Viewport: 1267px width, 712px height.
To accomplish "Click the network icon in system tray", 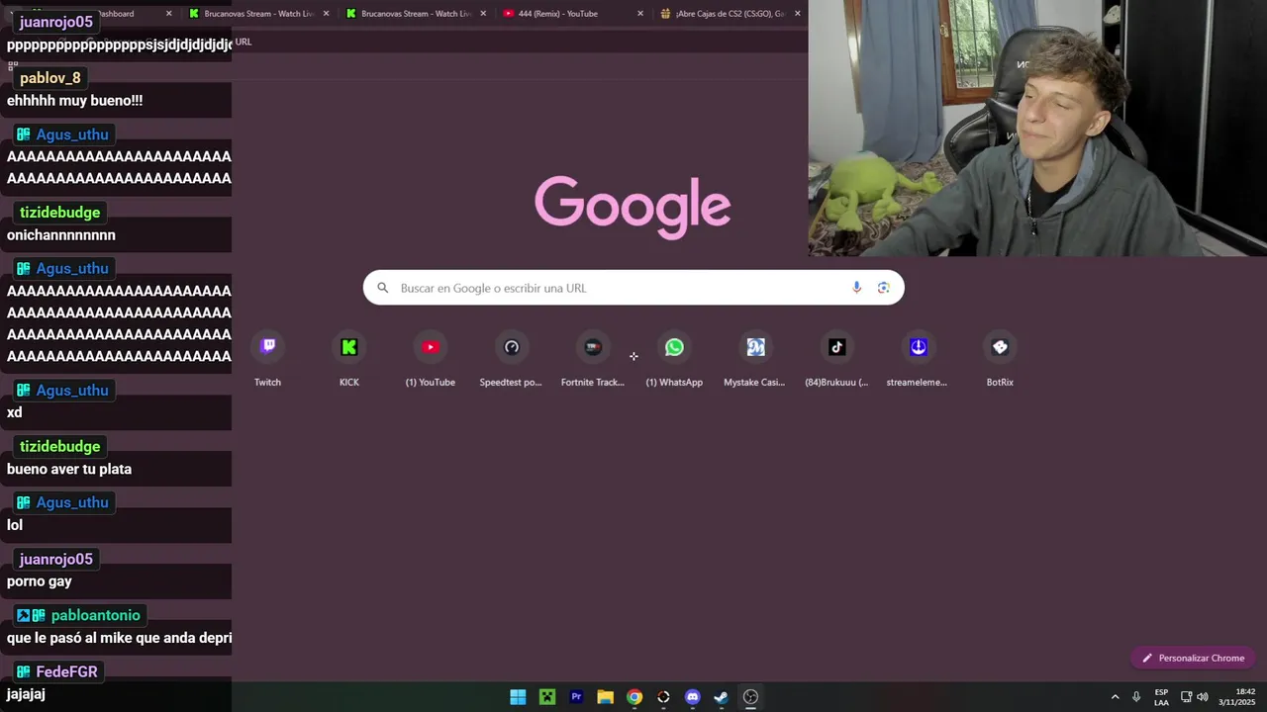I will (x=1186, y=697).
